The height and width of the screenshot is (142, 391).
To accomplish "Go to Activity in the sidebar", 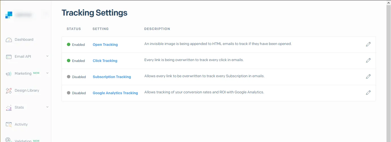I will click(21, 124).
